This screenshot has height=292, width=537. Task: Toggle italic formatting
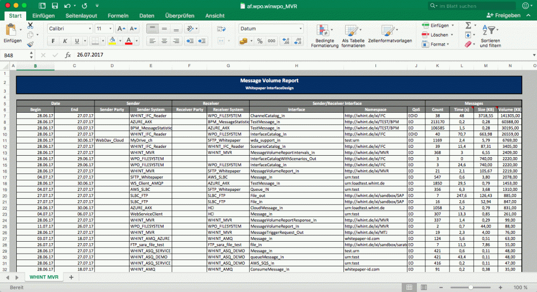(x=65, y=41)
